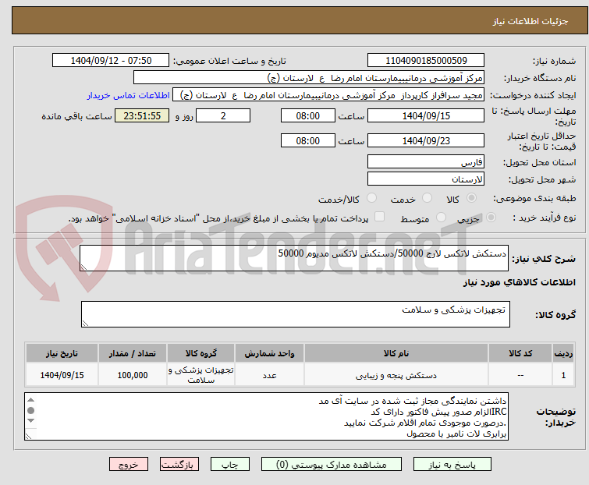Viewport: 589px width, 485px height.
Task: Click the request creator name field
Action: point(328,95)
